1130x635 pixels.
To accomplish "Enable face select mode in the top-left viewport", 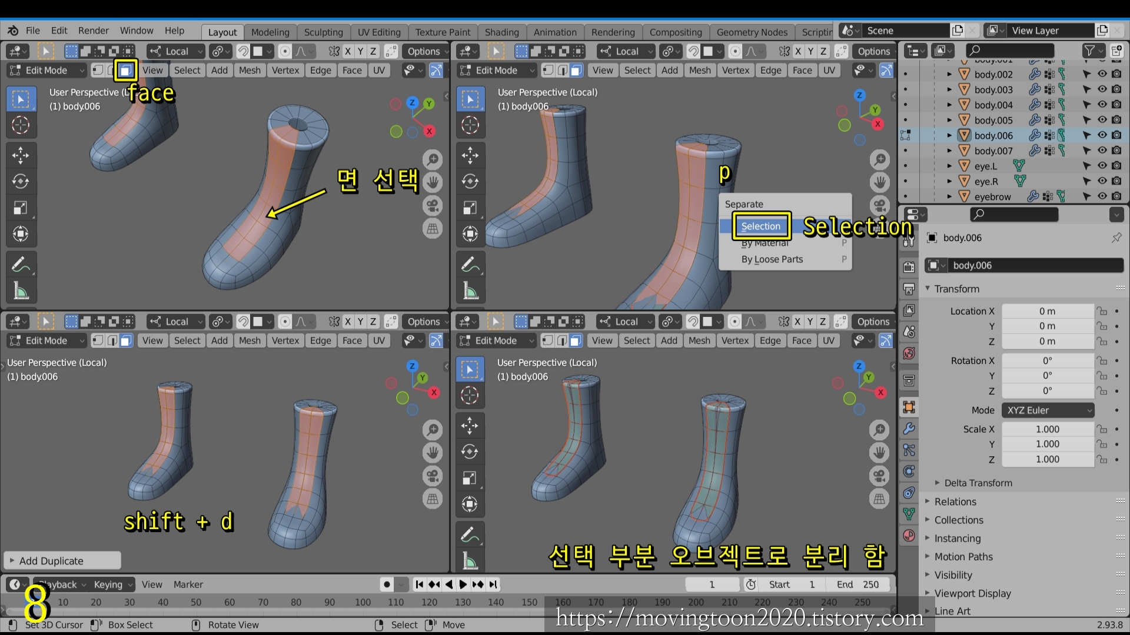I will pyautogui.click(x=125, y=71).
